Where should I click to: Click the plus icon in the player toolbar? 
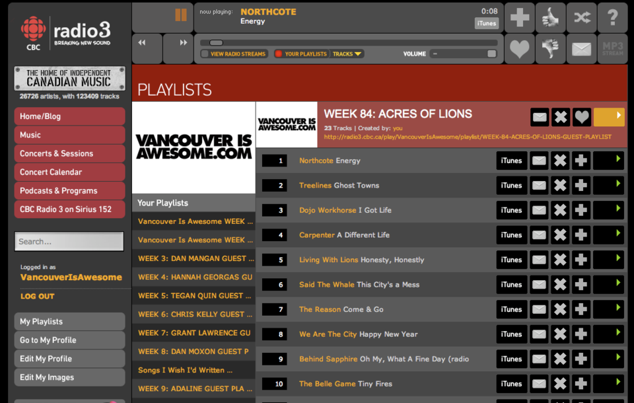coord(520,17)
